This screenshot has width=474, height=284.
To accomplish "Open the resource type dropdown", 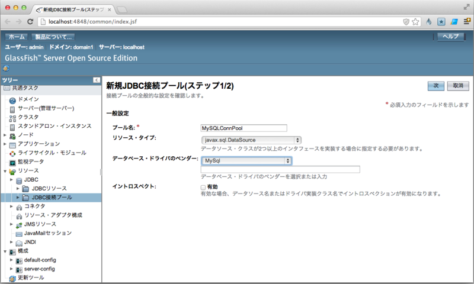I will point(251,140).
